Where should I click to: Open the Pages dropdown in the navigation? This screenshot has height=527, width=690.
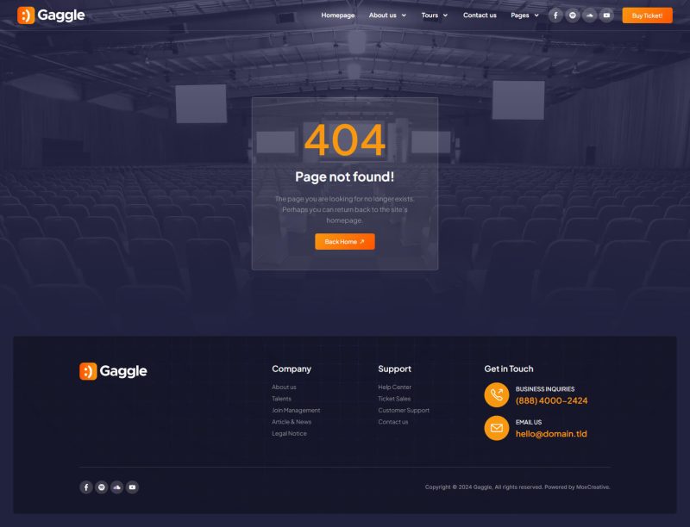(524, 15)
